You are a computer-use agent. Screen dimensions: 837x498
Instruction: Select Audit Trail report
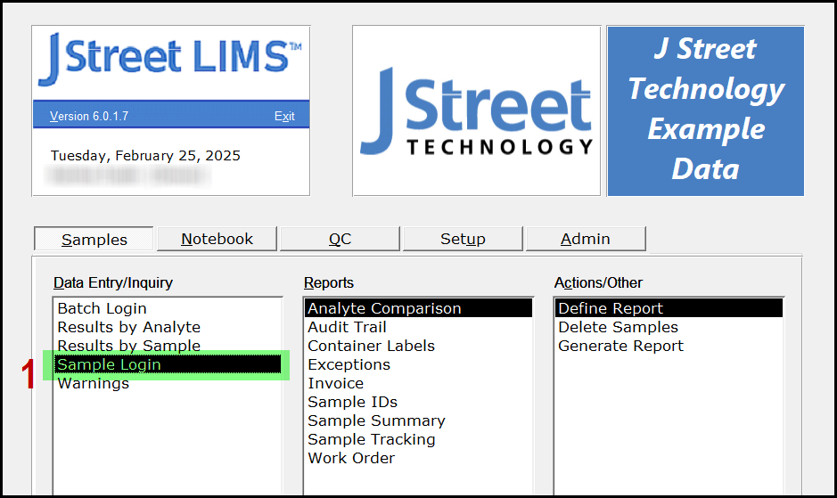(x=419, y=327)
